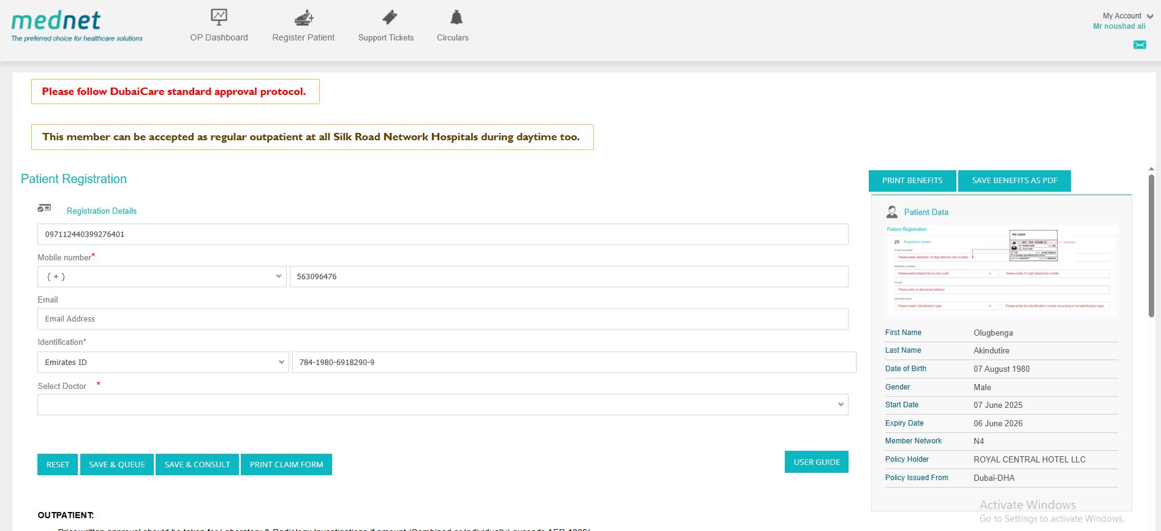Click policy holder ROYAL CENTRAL HOTEL LLC
The width and height of the screenshot is (1161, 531).
point(1029,459)
